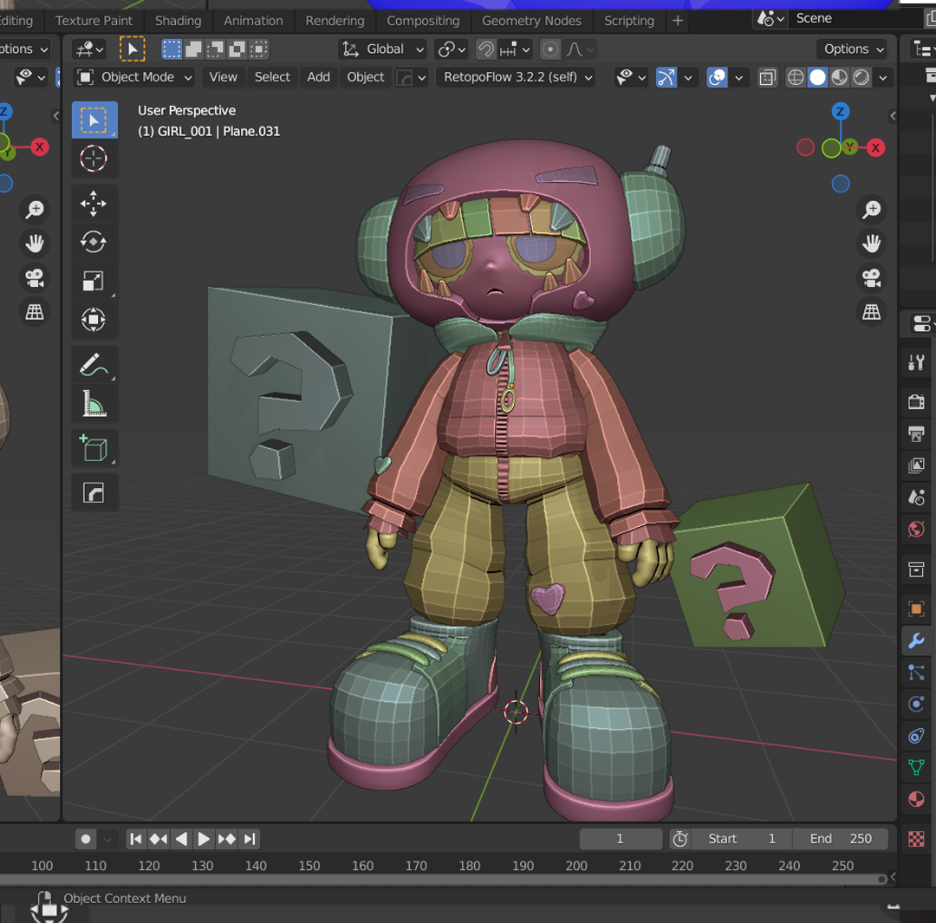Viewport: 936px width, 923px height.
Task: Open Global transform orientation dropdown
Action: [x=382, y=49]
